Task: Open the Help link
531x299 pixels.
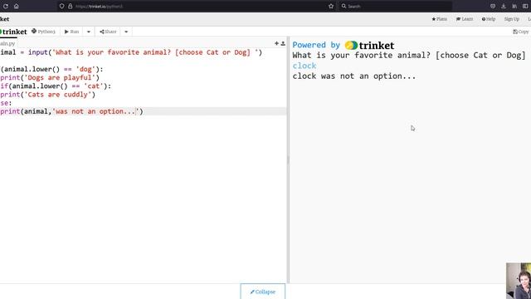Action: pyautogui.click(x=489, y=19)
